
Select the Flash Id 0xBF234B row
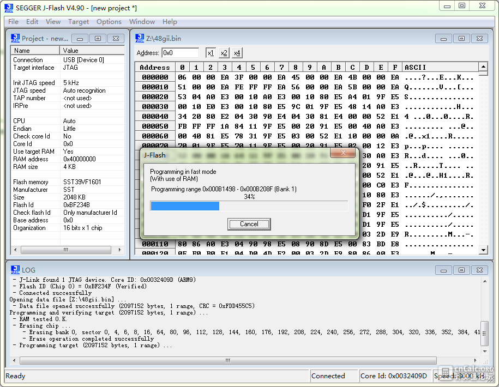(x=68, y=205)
